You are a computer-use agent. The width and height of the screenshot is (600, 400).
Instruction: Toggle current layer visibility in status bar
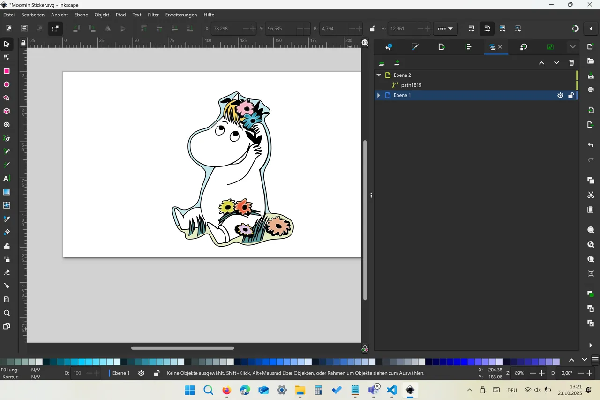[x=141, y=373]
